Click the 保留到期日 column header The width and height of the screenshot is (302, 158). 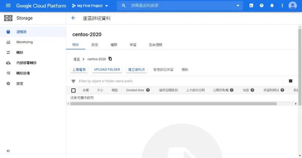click(x=271, y=90)
